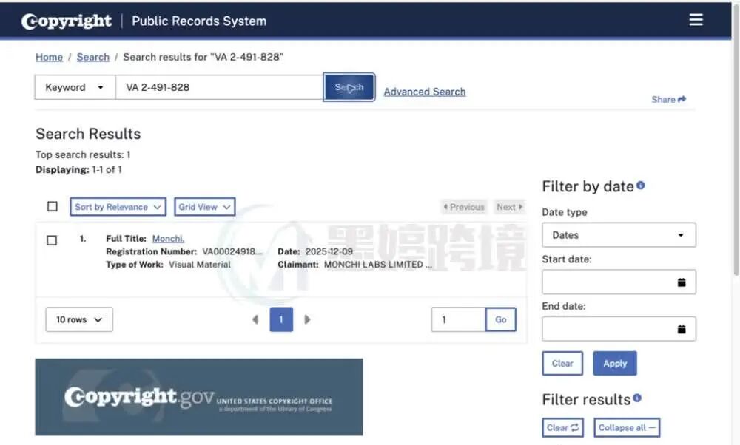The width and height of the screenshot is (740, 445).
Task: Click the Collapse all button
Action: (627, 427)
